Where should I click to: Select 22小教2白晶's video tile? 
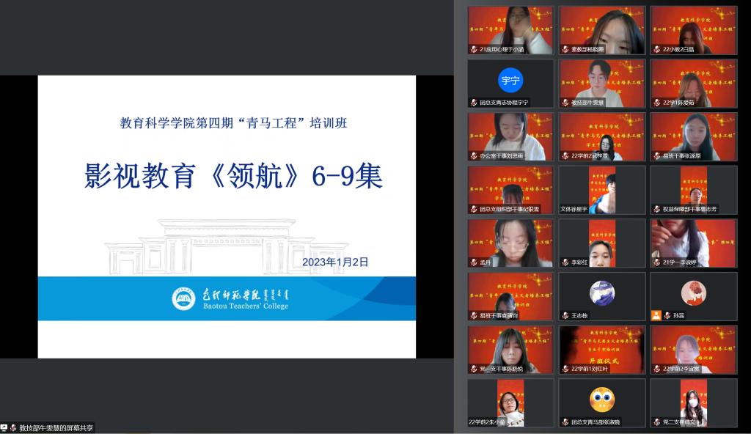coord(693,30)
